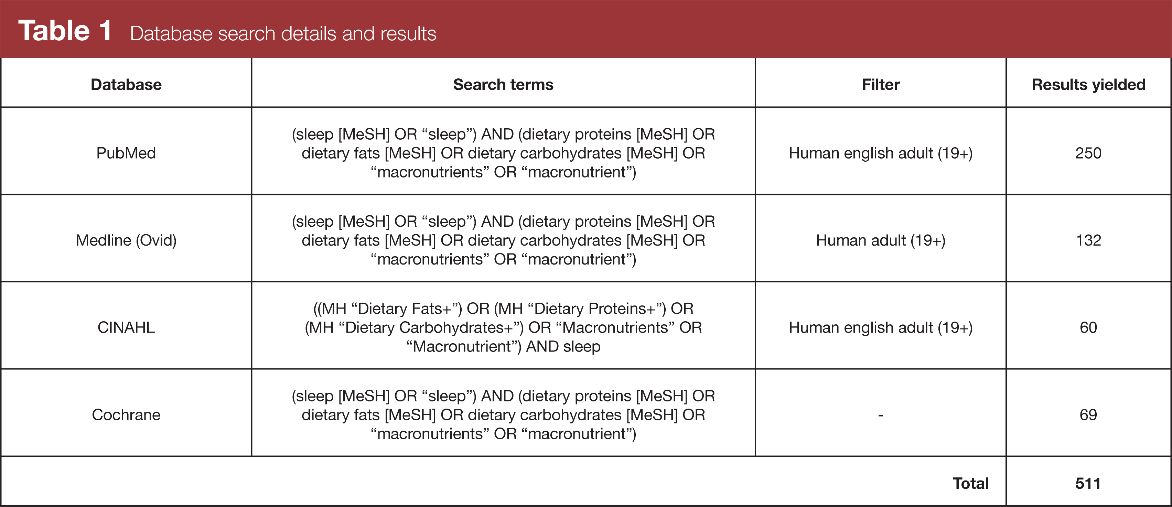Select the Medline result value 132
1172x507 pixels.
point(1088,240)
